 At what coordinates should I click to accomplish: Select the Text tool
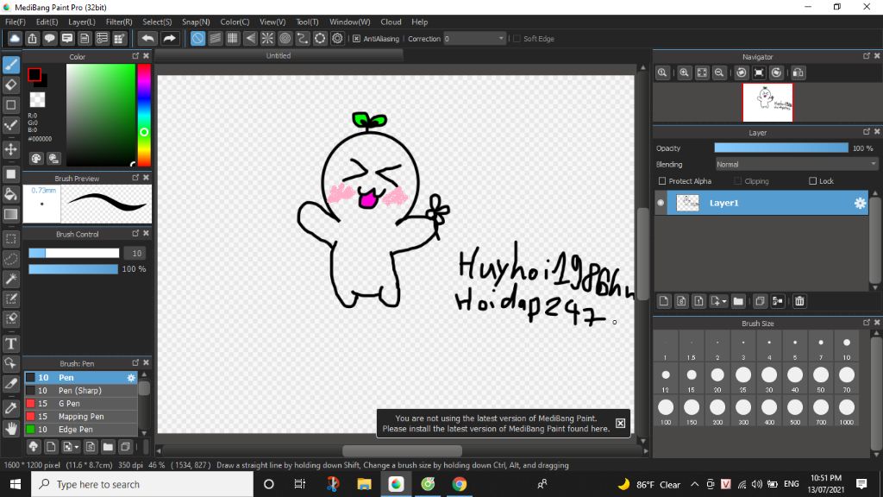click(x=10, y=343)
